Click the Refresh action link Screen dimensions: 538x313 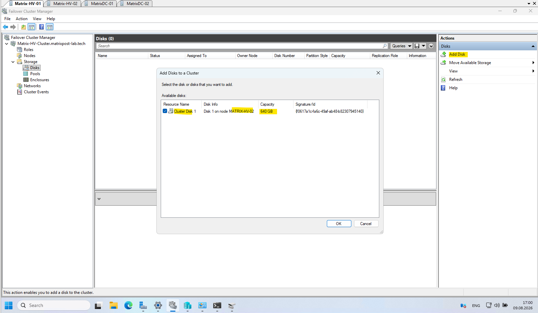tap(456, 80)
